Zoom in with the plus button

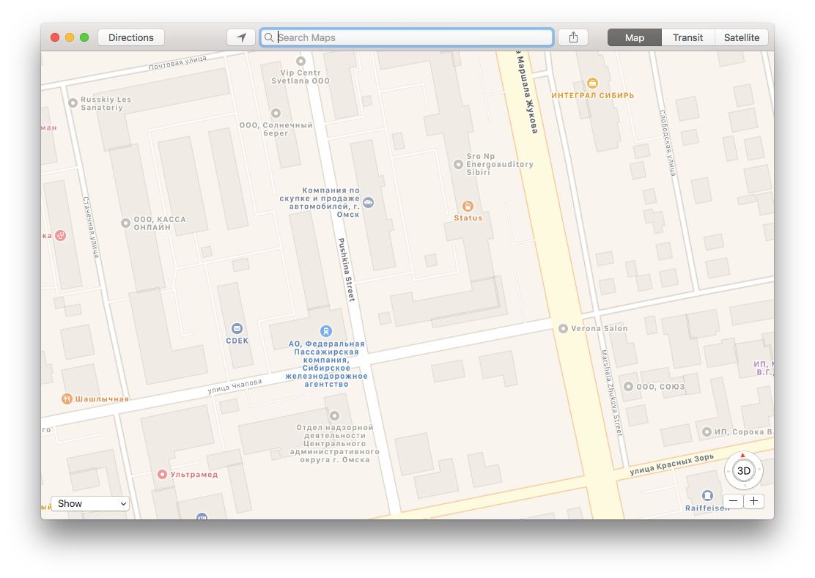[x=753, y=501]
